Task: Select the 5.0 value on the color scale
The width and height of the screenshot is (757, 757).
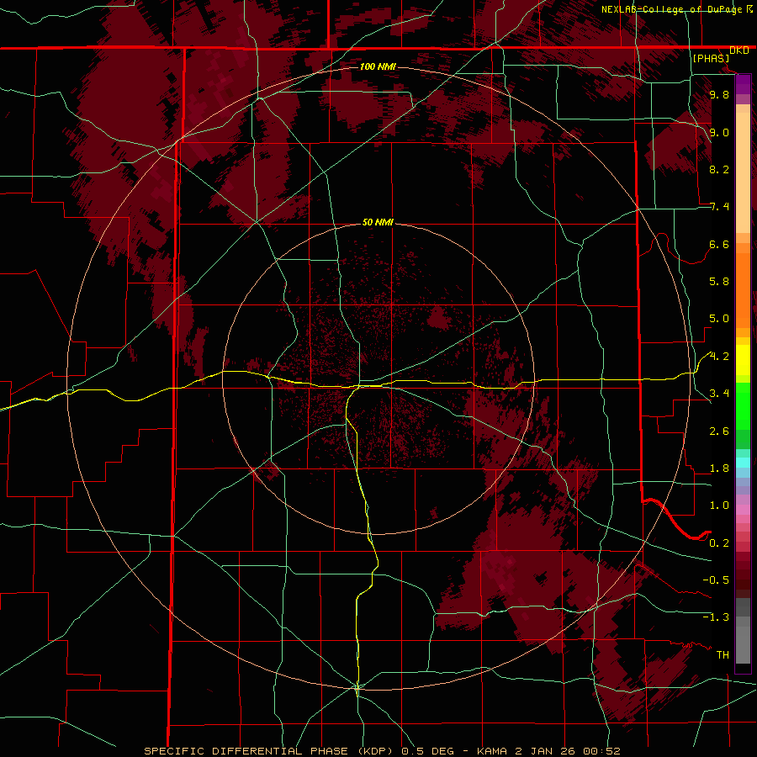Action: [719, 319]
